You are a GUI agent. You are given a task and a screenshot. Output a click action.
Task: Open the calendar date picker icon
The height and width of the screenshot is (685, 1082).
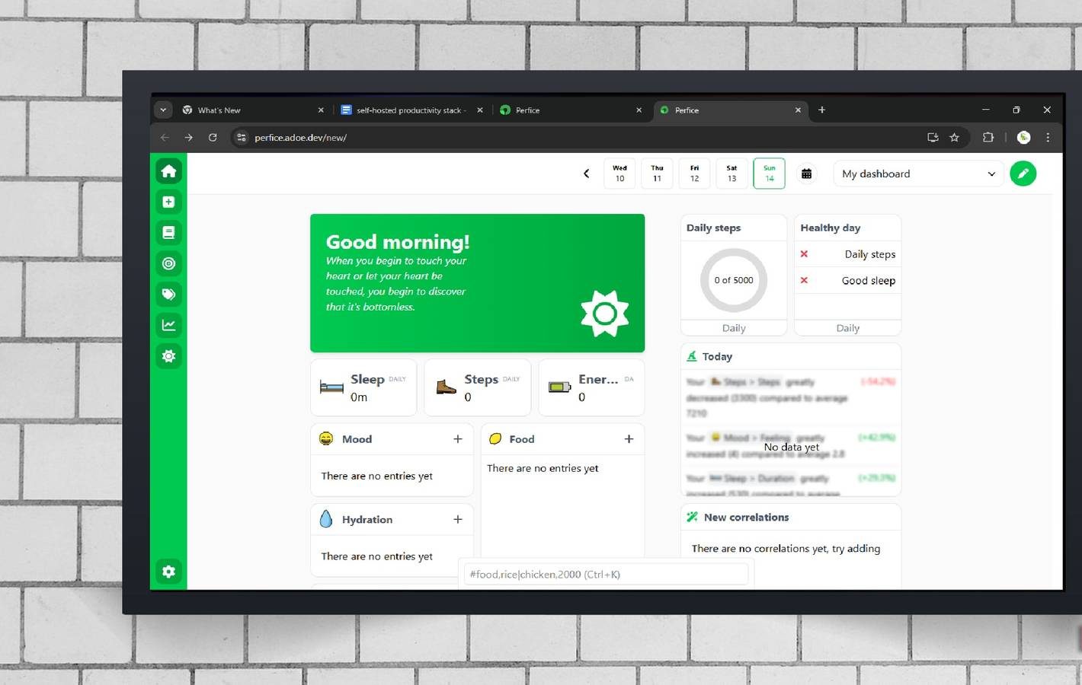point(806,174)
